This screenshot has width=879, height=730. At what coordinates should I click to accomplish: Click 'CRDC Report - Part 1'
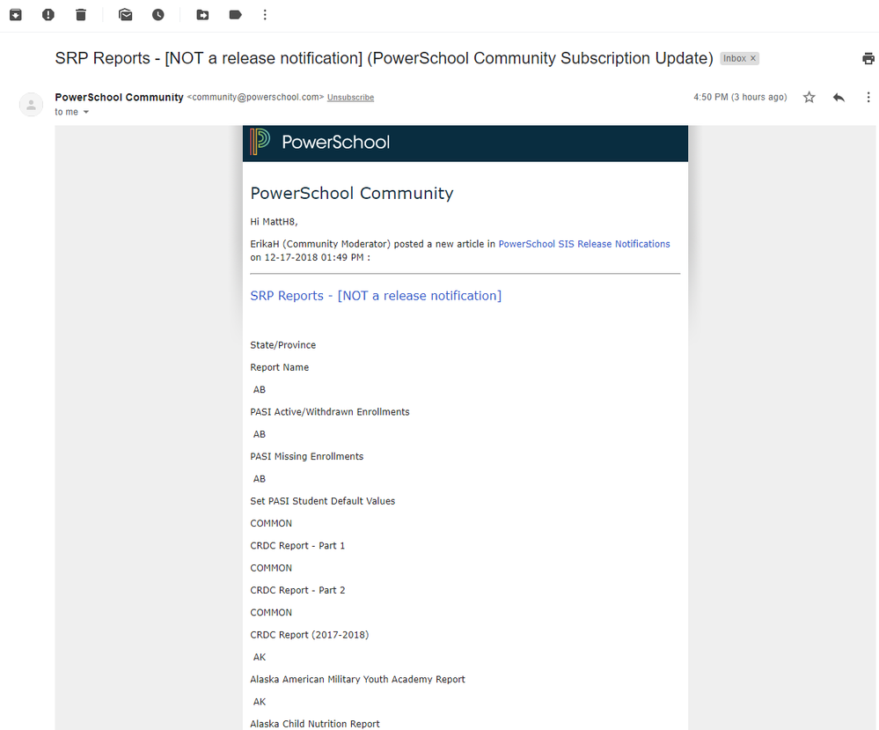tap(297, 546)
